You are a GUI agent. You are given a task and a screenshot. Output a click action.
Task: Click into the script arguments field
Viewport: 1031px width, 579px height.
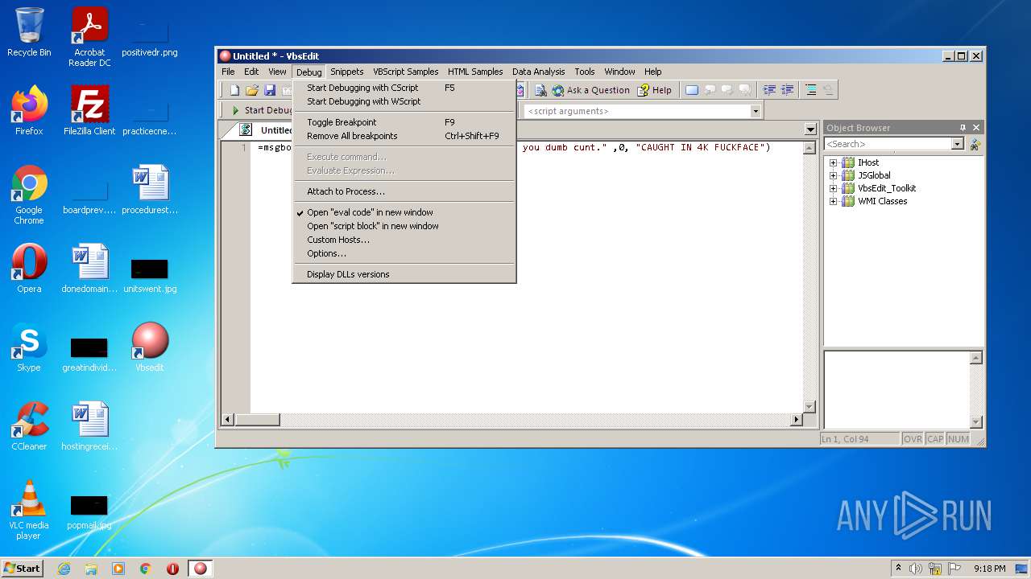[x=636, y=111]
